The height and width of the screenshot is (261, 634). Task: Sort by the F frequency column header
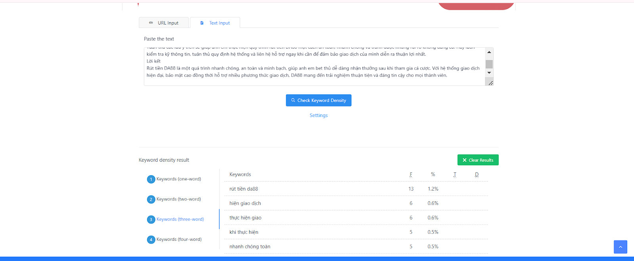pos(411,174)
